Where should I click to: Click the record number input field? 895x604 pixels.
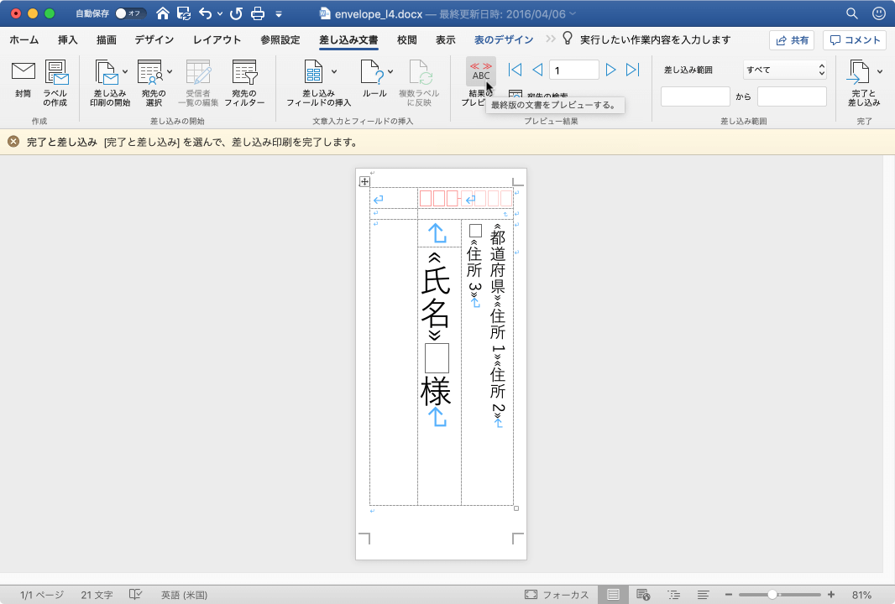point(573,70)
